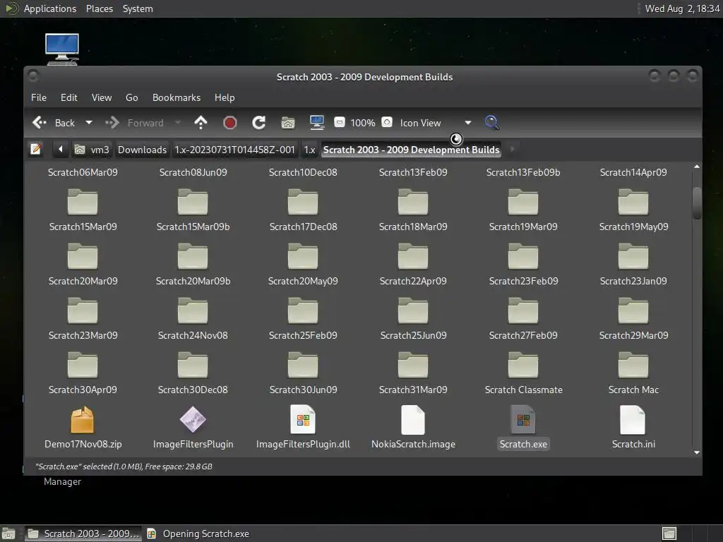Open the clock showing Wed Aug 2, 18:34
This screenshot has height=542, width=723.
(682, 8)
